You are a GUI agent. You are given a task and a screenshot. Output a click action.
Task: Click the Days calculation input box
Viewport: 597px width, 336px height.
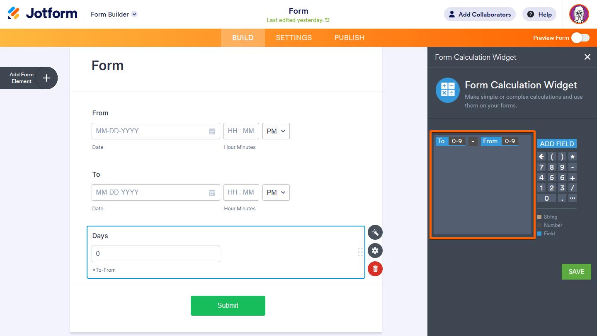[x=156, y=254]
